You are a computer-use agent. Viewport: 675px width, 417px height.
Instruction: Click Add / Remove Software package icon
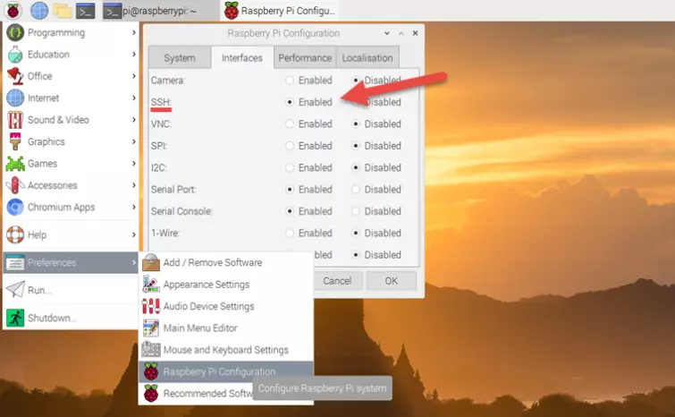[x=151, y=262]
